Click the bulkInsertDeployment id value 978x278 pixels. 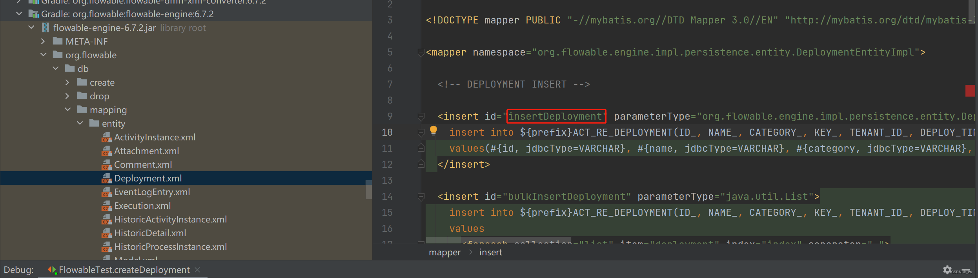[567, 197]
